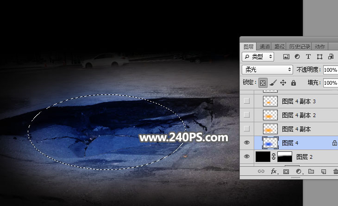Switch to the 通道 (Channels) tab
The height and width of the screenshot is (206, 338).
pyautogui.click(x=265, y=47)
